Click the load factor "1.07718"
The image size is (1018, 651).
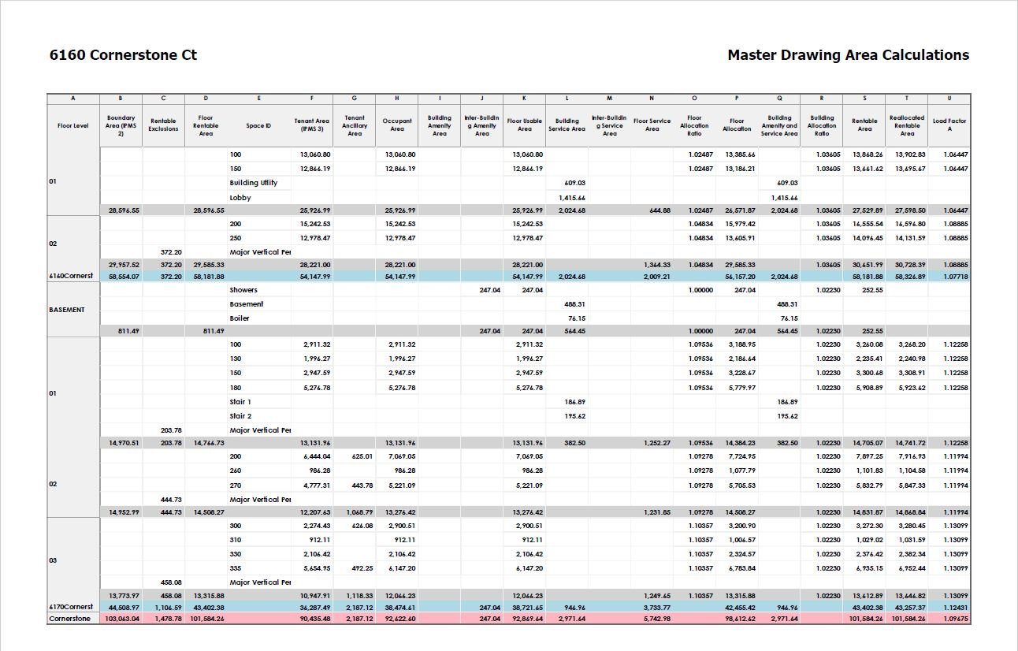[x=956, y=277]
